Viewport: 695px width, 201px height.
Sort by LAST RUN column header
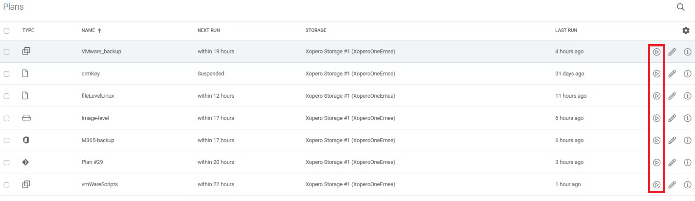(566, 31)
